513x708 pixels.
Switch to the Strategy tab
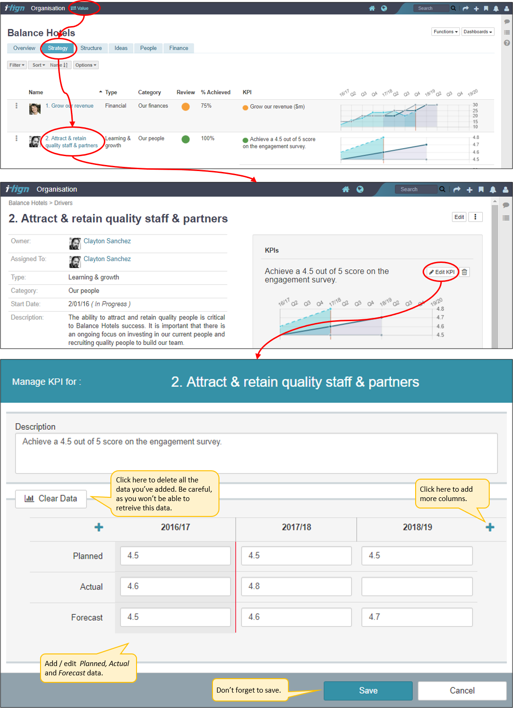pos(58,48)
